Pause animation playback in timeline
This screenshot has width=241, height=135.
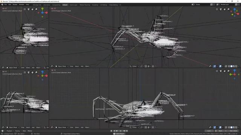tap(120, 131)
